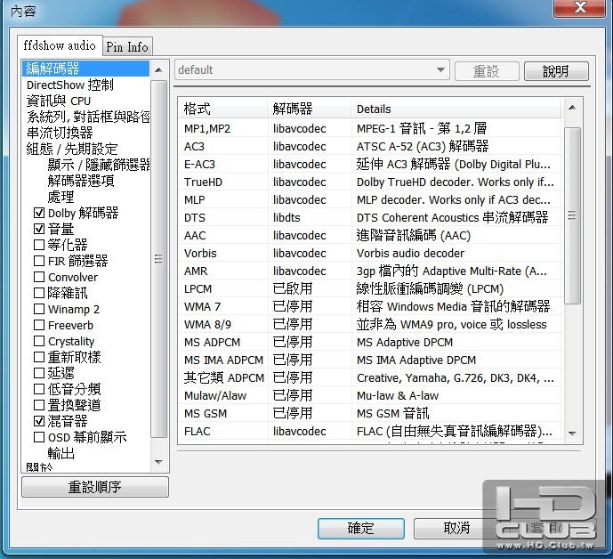Select the MS IMA ADPCM row
The height and width of the screenshot is (559, 613).
(370, 360)
